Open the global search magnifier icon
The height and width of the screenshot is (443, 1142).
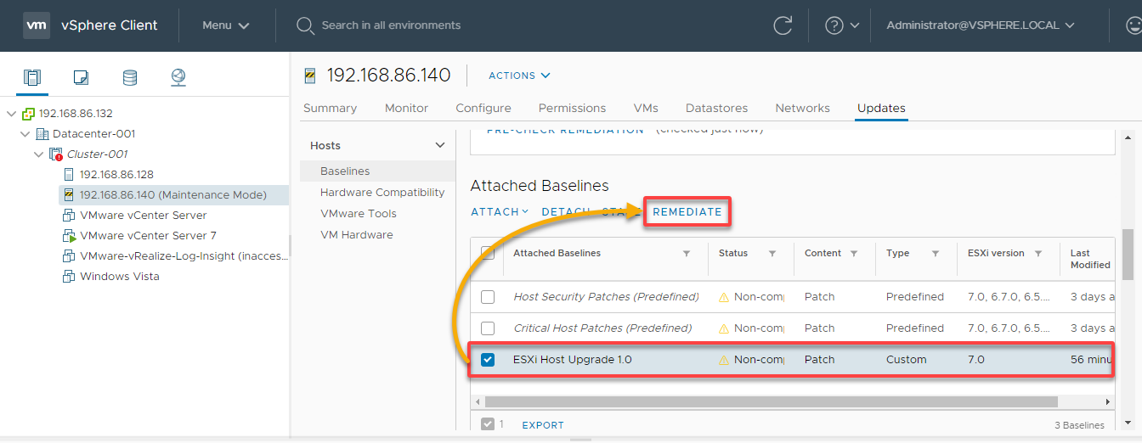(305, 25)
